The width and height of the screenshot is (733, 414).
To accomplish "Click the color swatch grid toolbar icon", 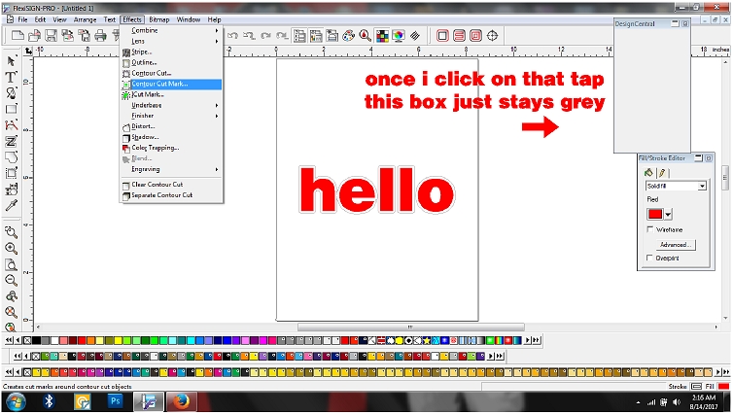I will coord(382,36).
